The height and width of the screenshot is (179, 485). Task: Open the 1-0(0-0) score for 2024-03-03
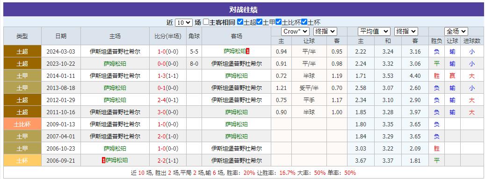coord(168,51)
